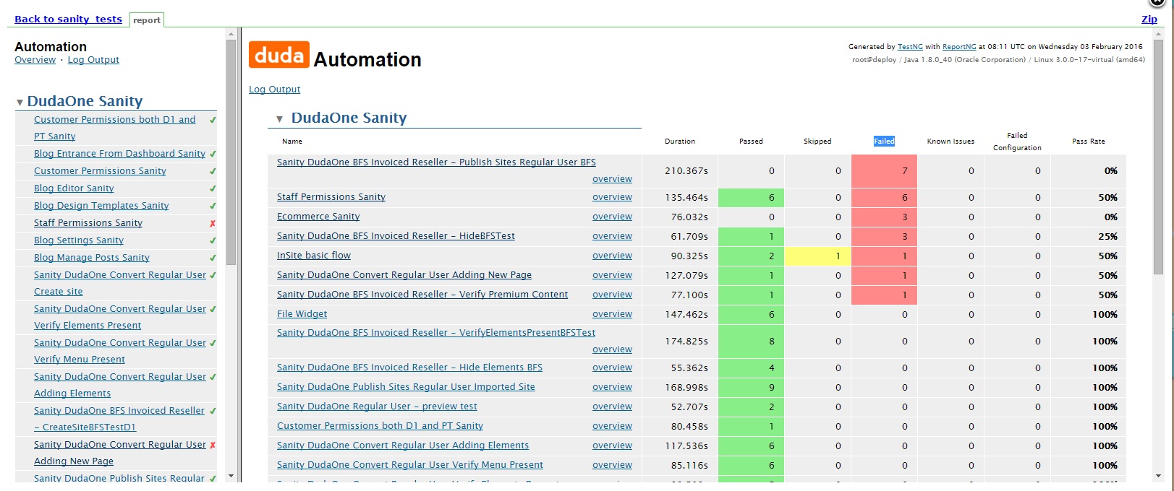Open Log Output in the sidebar
The image size is (1174, 491).
pos(93,60)
